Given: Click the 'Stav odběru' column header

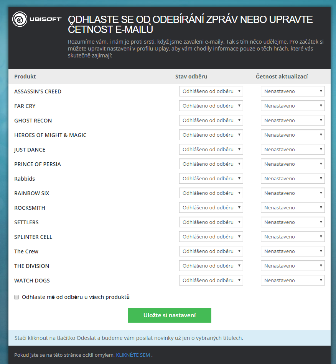Looking at the screenshot, I should (x=191, y=77).
